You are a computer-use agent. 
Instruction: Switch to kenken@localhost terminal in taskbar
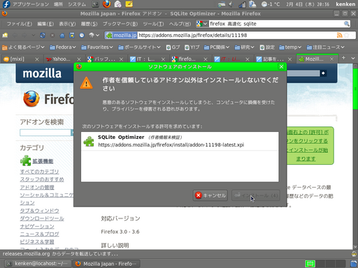(x=37, y=264)
